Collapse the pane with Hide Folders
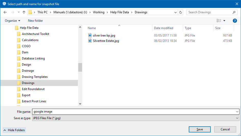The image size is (241, 136). coord(14,130)
